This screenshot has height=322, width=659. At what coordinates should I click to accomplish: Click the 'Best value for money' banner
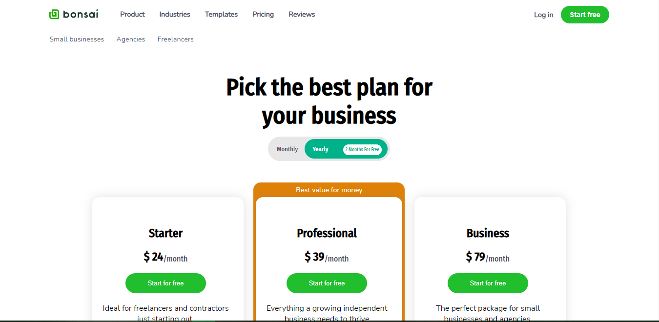[329, 190]
